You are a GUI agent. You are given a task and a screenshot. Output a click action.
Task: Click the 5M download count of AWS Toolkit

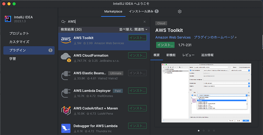click(x=78, y=43)
